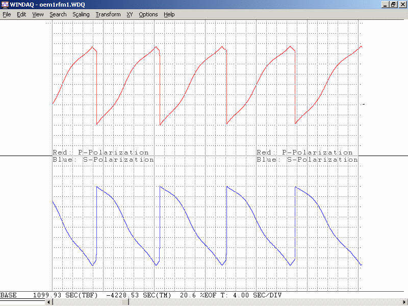Viewport: 408px width, 306px height.
Task: Expand the View menu
Action: coord(38,14)
